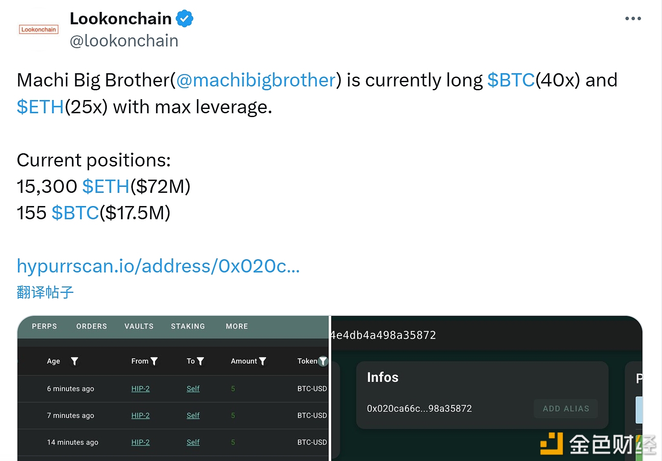The image size is (662, 461).
Task: Click the Age column filter icon
Action: pos(75,361)
